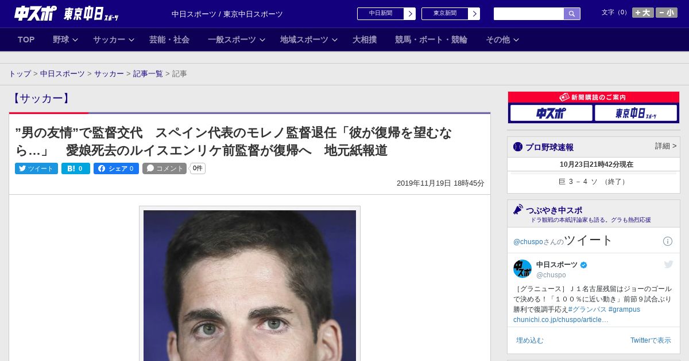Share article with Twitter ツイート button
689x361 pixels.
pyautogui.click(x=36, y=168)
